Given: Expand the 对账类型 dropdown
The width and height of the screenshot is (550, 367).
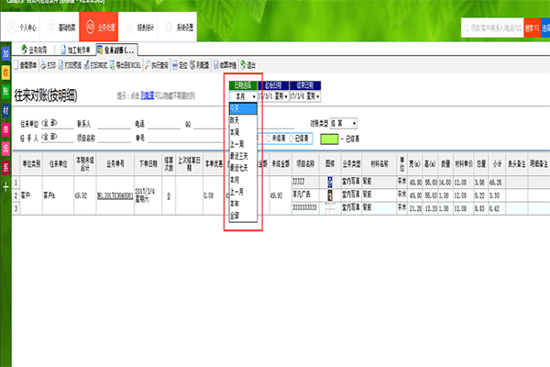Looking at the screenshot, I should point(354,123).
